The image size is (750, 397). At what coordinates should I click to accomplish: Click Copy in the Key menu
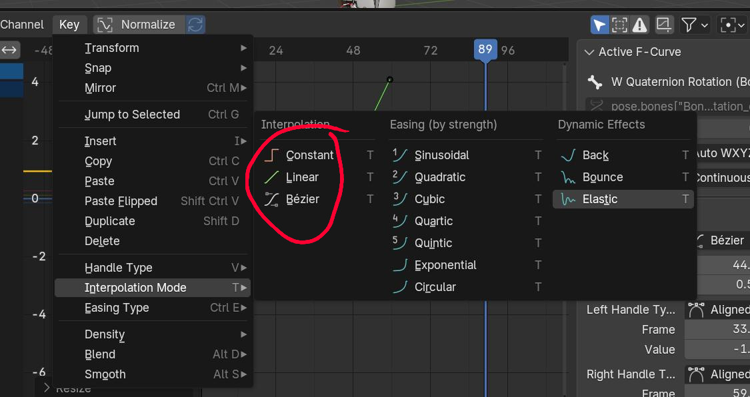153,161
